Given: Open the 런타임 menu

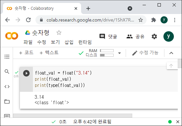Looking at the screenshot, I should [85, 42].
